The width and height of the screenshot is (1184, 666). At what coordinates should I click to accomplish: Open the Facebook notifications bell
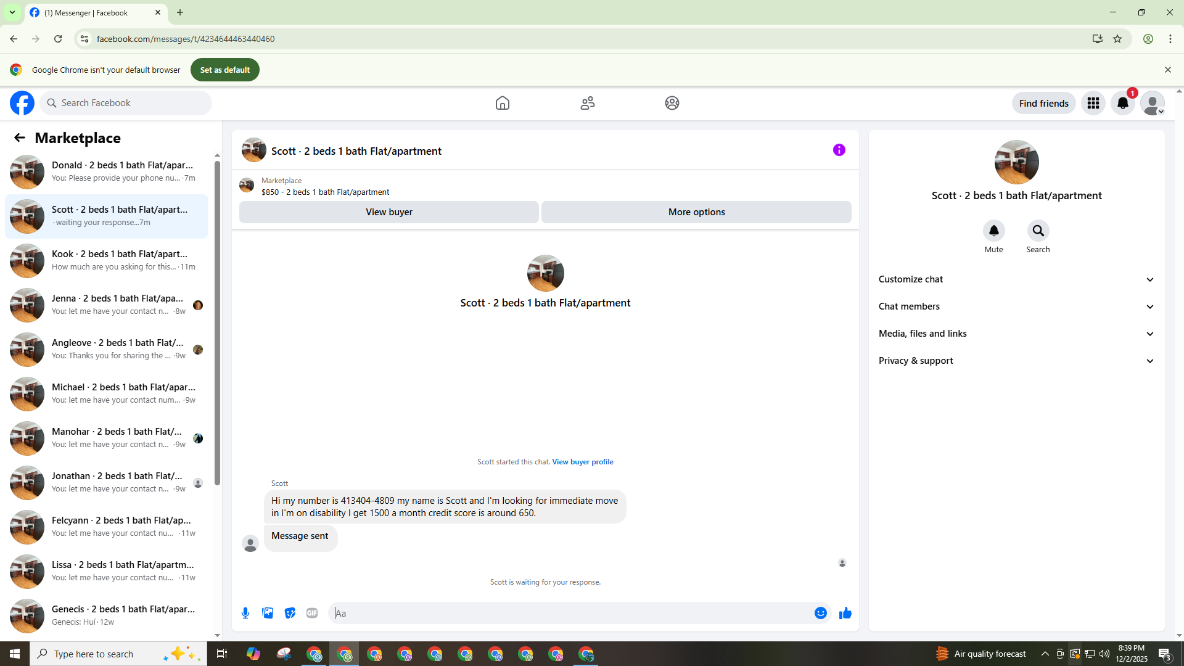point(1122,103)
